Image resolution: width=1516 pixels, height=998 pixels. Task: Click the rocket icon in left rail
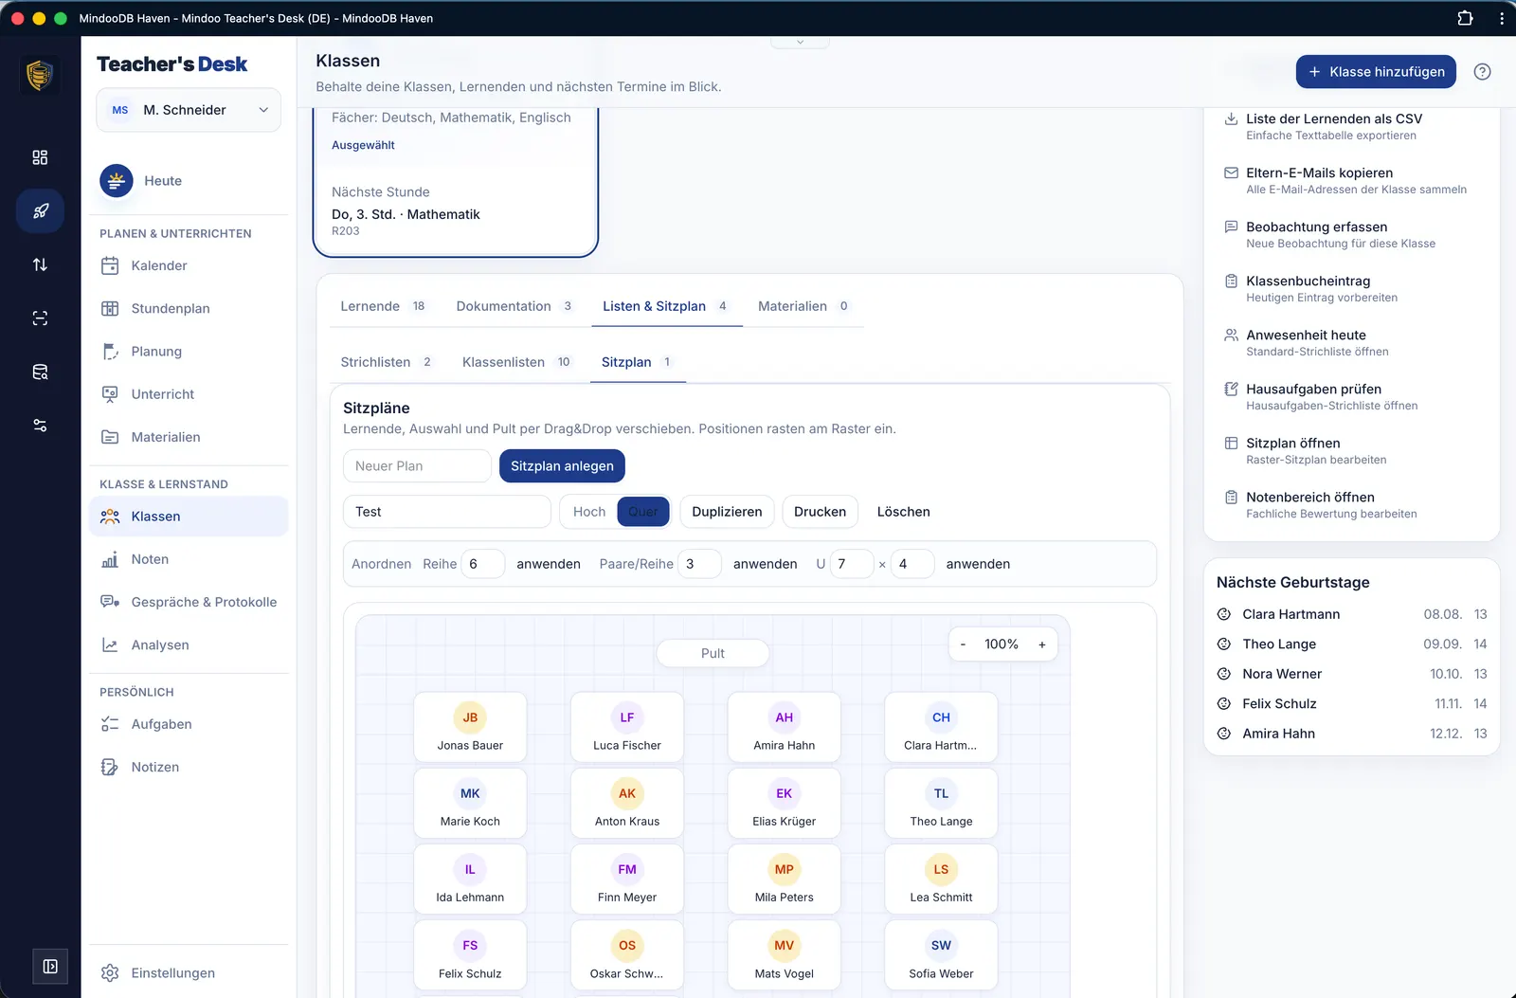point(40,210)
